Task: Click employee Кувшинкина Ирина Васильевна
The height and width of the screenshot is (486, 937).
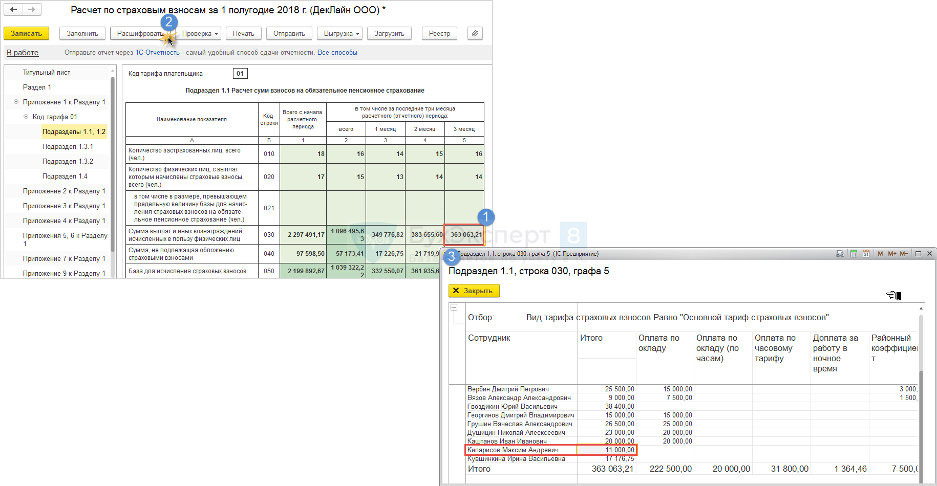Action: tap(516, 459)
